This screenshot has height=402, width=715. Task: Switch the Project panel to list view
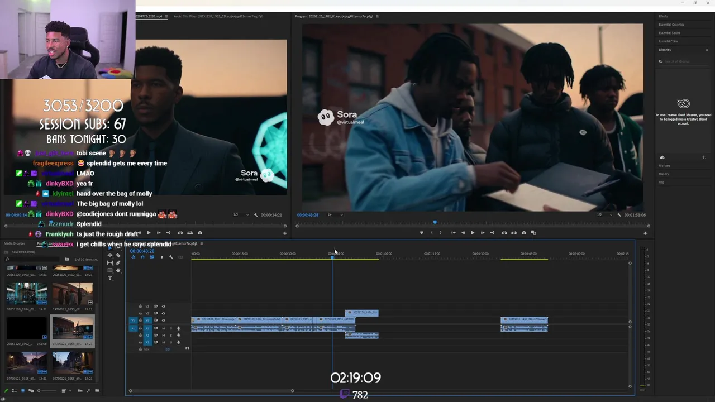[x=15, y=390]
